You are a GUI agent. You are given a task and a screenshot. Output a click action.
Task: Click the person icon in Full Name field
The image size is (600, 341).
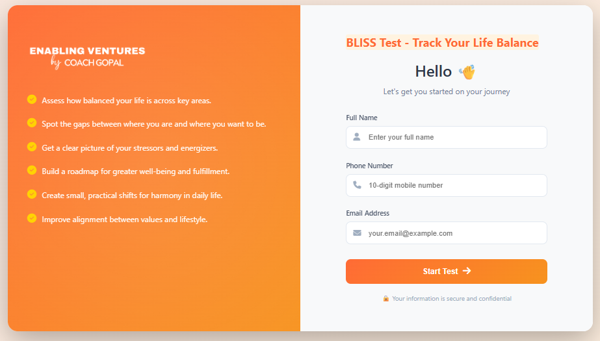pyautogui.click(x=357, y=137)
